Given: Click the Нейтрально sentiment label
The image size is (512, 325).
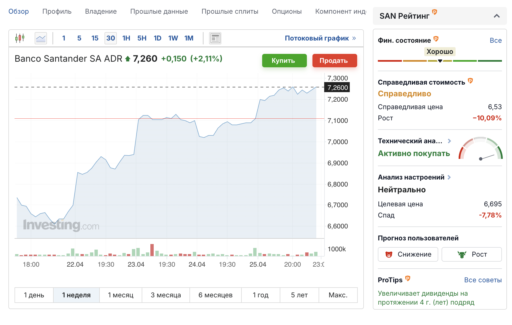Looking at the screenshot, I should [x=402, y=190].
